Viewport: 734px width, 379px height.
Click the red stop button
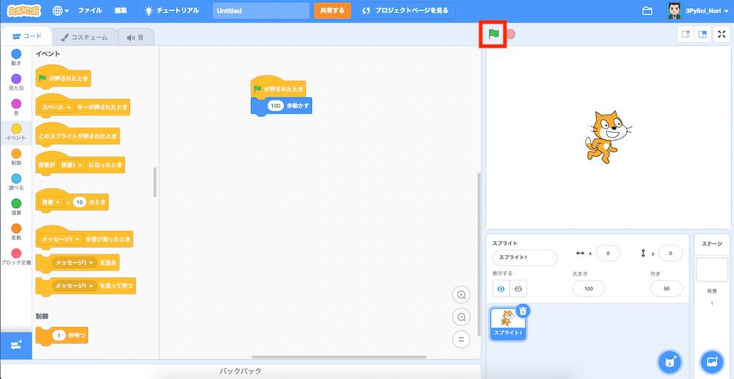coord(511,34)
